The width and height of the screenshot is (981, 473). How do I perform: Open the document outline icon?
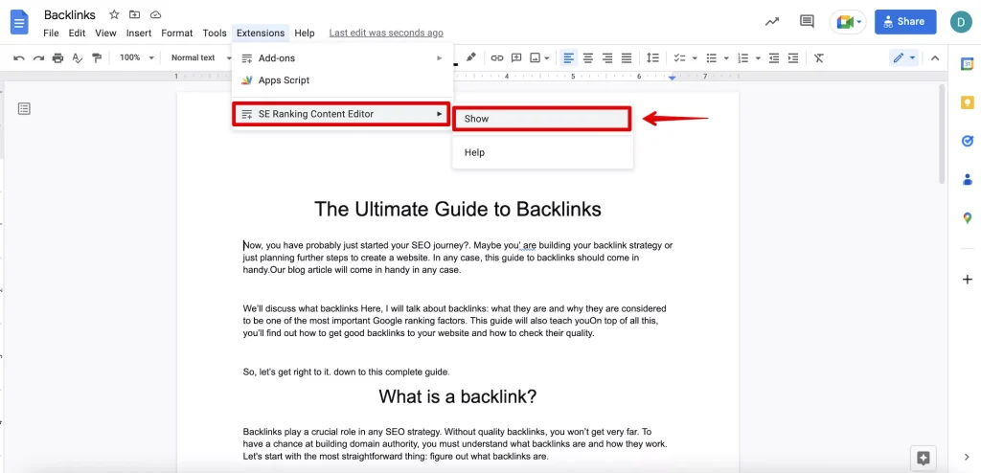pyautogui.click(x=25, y=108)
